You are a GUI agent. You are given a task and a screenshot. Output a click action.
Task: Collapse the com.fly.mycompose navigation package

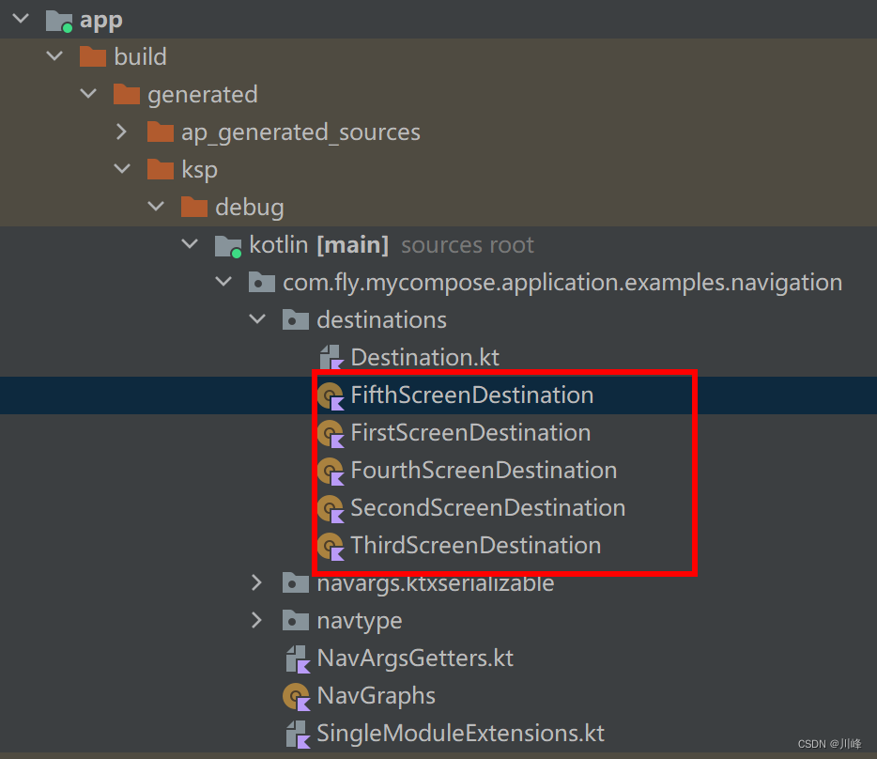pos(223,282)
